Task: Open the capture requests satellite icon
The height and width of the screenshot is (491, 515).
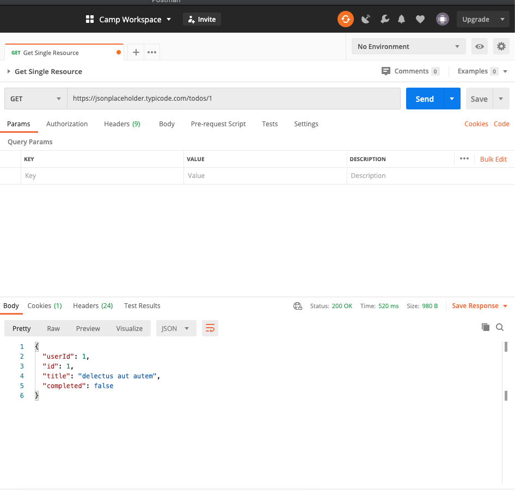Action: click(365, 20)
